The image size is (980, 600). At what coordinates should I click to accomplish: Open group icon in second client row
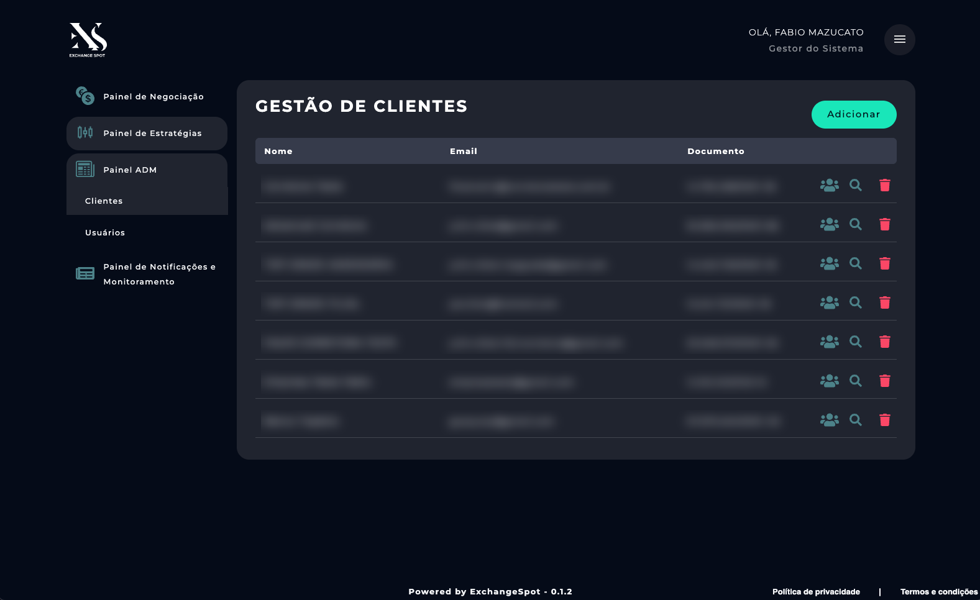829,224
